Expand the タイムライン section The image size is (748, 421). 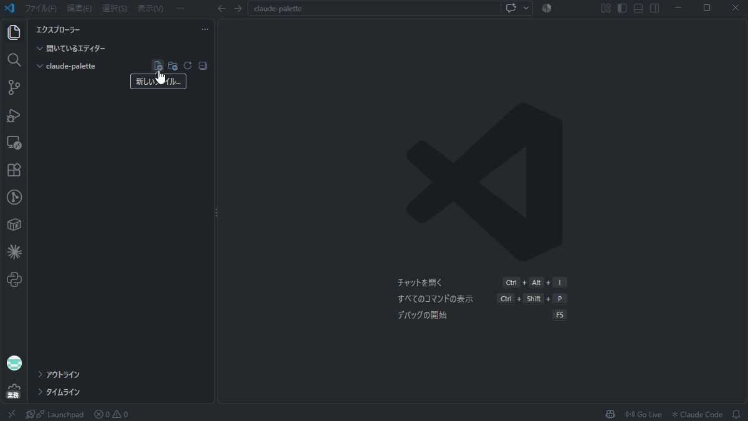(x=122, y=392)
